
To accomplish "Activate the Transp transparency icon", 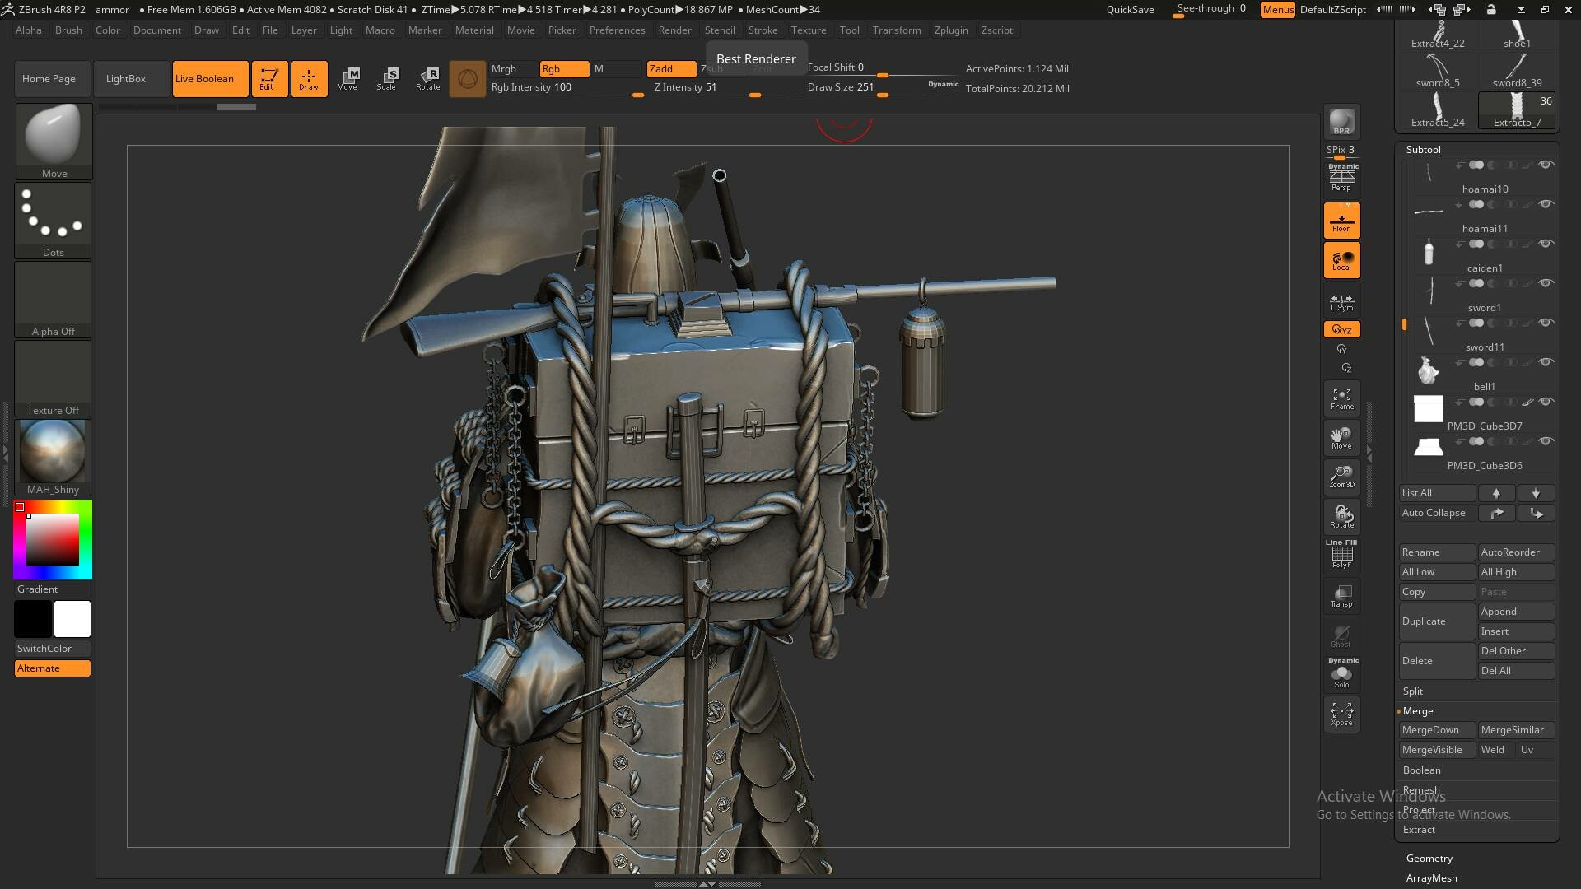I will tap(1341, 596).
